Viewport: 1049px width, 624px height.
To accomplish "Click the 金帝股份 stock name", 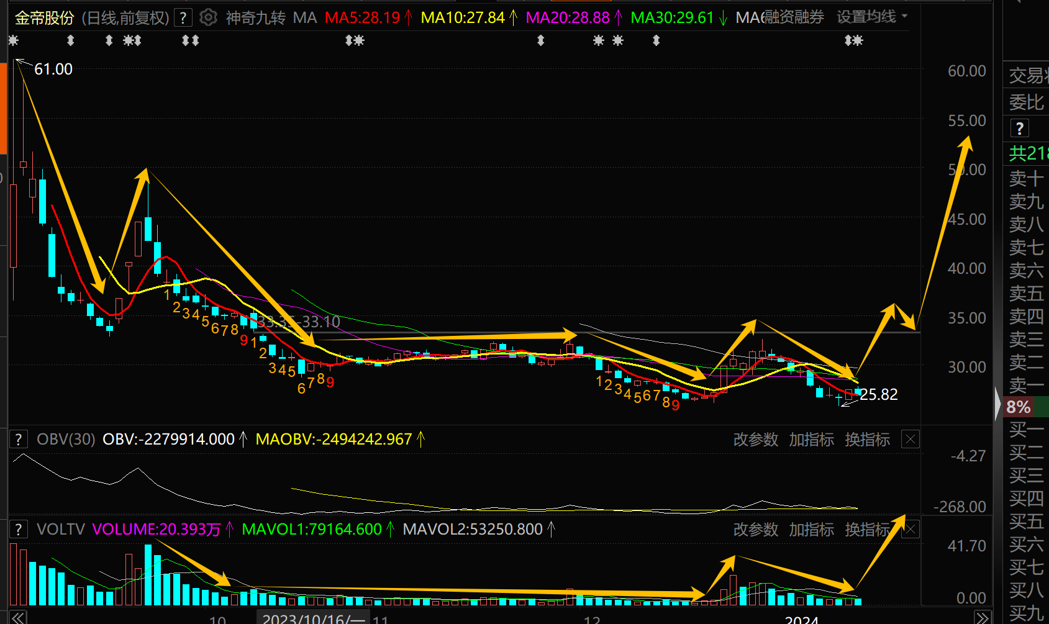I will click(44, 18).
